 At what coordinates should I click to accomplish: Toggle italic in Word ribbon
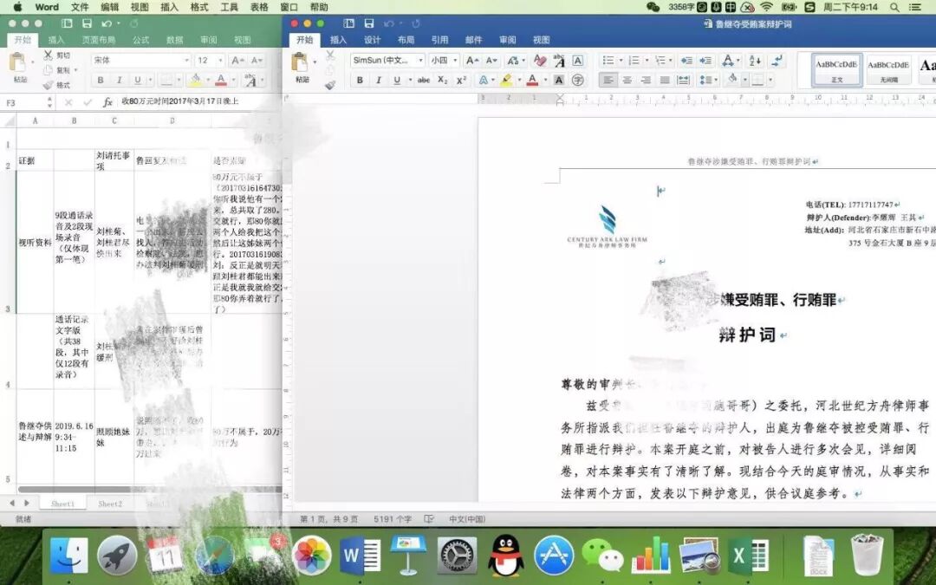(x=379, y=80)
